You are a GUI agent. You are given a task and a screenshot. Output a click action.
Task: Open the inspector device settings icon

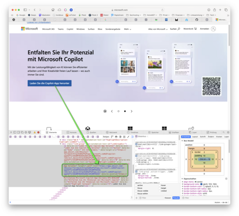29,132
